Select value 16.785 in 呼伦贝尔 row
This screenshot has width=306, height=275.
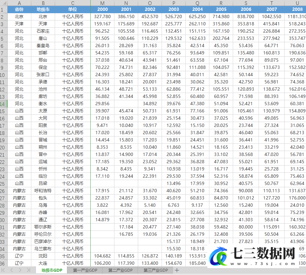(x=126, y=234)
